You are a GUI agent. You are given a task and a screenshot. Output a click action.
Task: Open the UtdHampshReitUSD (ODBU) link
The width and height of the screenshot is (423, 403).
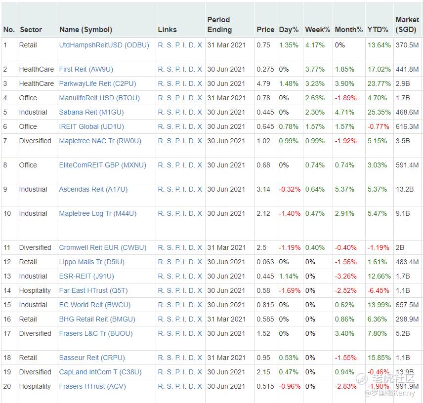pyautogui.click(x=104, y=45)
